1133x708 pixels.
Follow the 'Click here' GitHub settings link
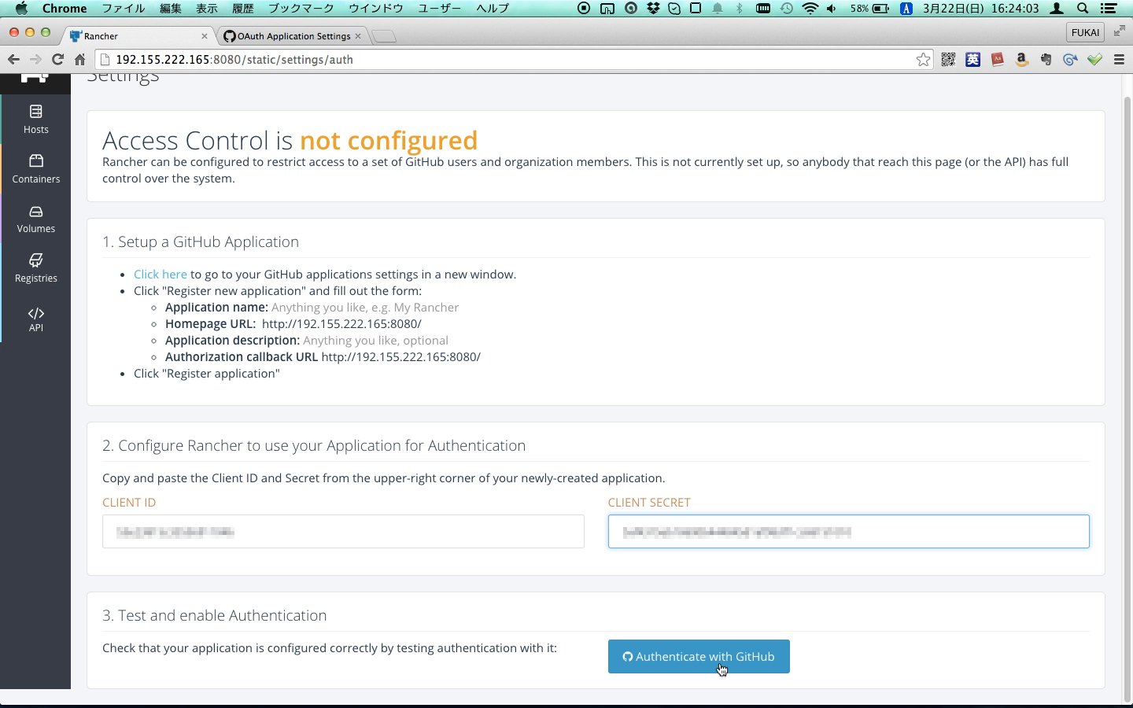coord(161,275)
